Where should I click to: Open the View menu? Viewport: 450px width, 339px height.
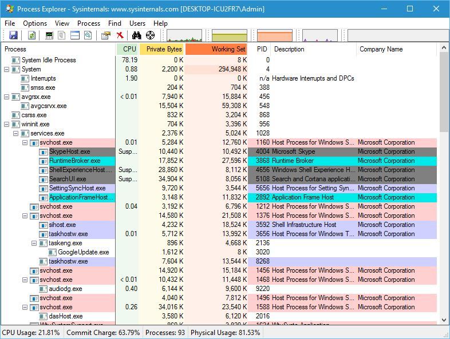coord(62,23)
